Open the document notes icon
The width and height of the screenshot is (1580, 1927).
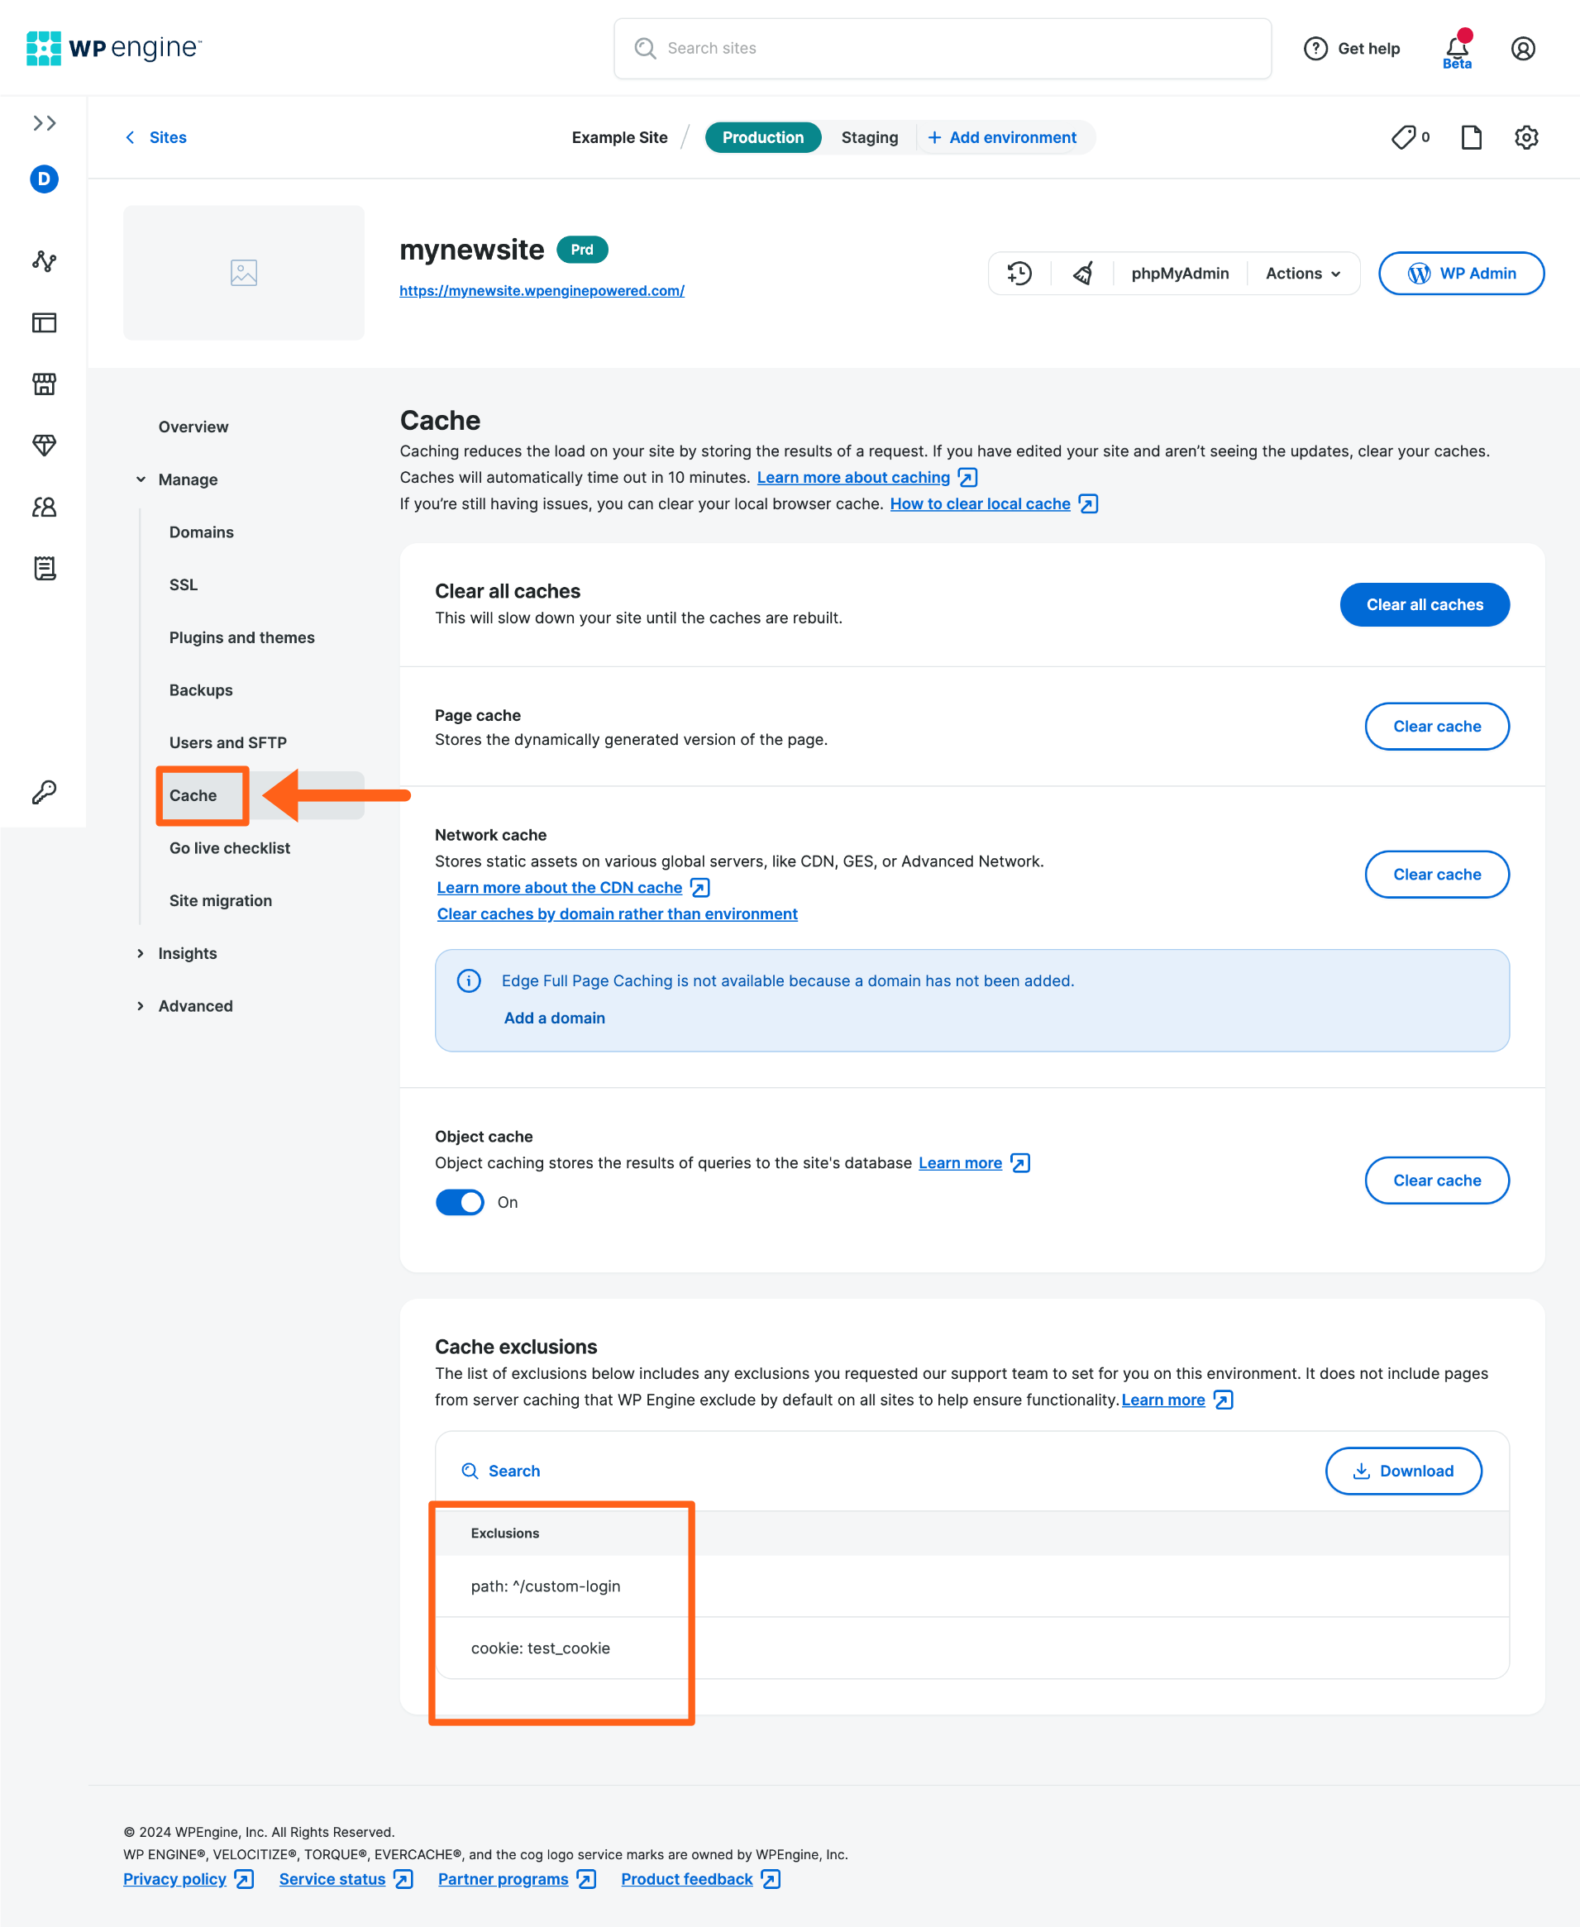point(1471,137)
